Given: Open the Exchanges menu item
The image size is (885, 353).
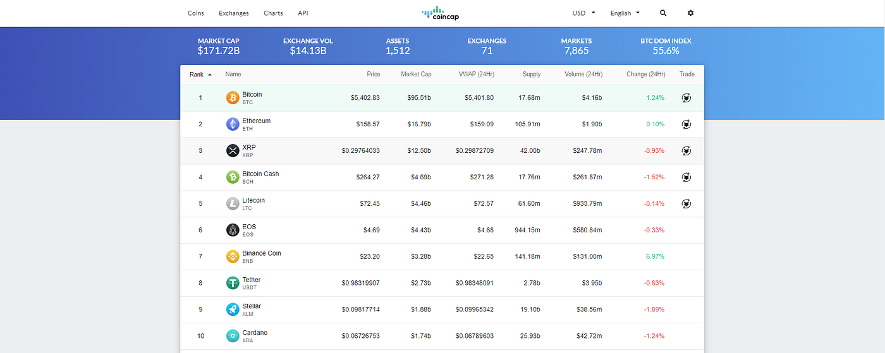Looking at the screenshot, I should (x=234, y=13).
